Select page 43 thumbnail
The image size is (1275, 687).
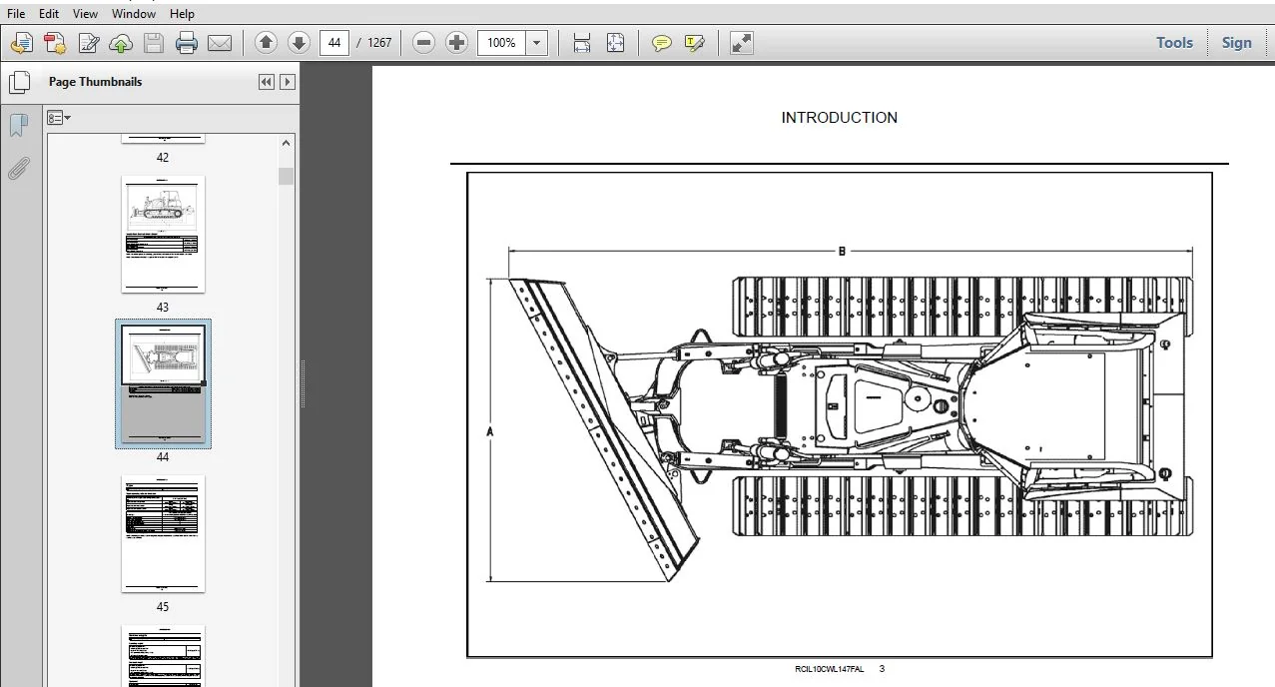pyautogui.click(x=163, y=235)
